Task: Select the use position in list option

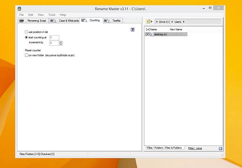Action: [x=26, y=32]
